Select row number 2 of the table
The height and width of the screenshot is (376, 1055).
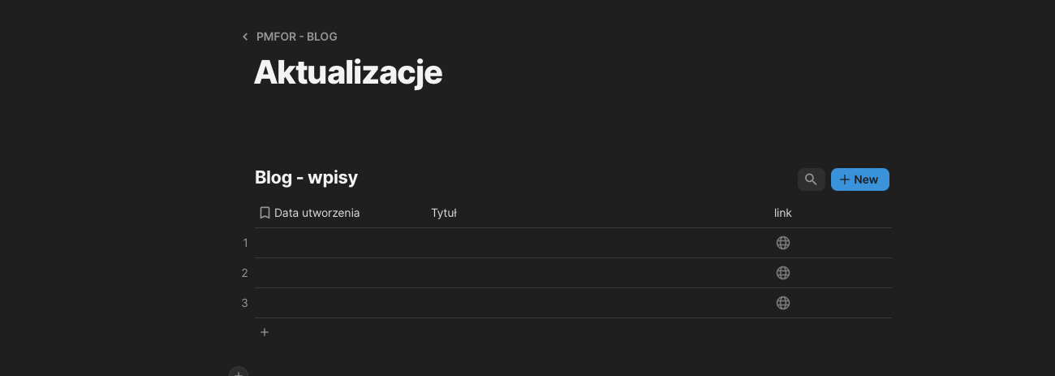click(x=244, y=273)
